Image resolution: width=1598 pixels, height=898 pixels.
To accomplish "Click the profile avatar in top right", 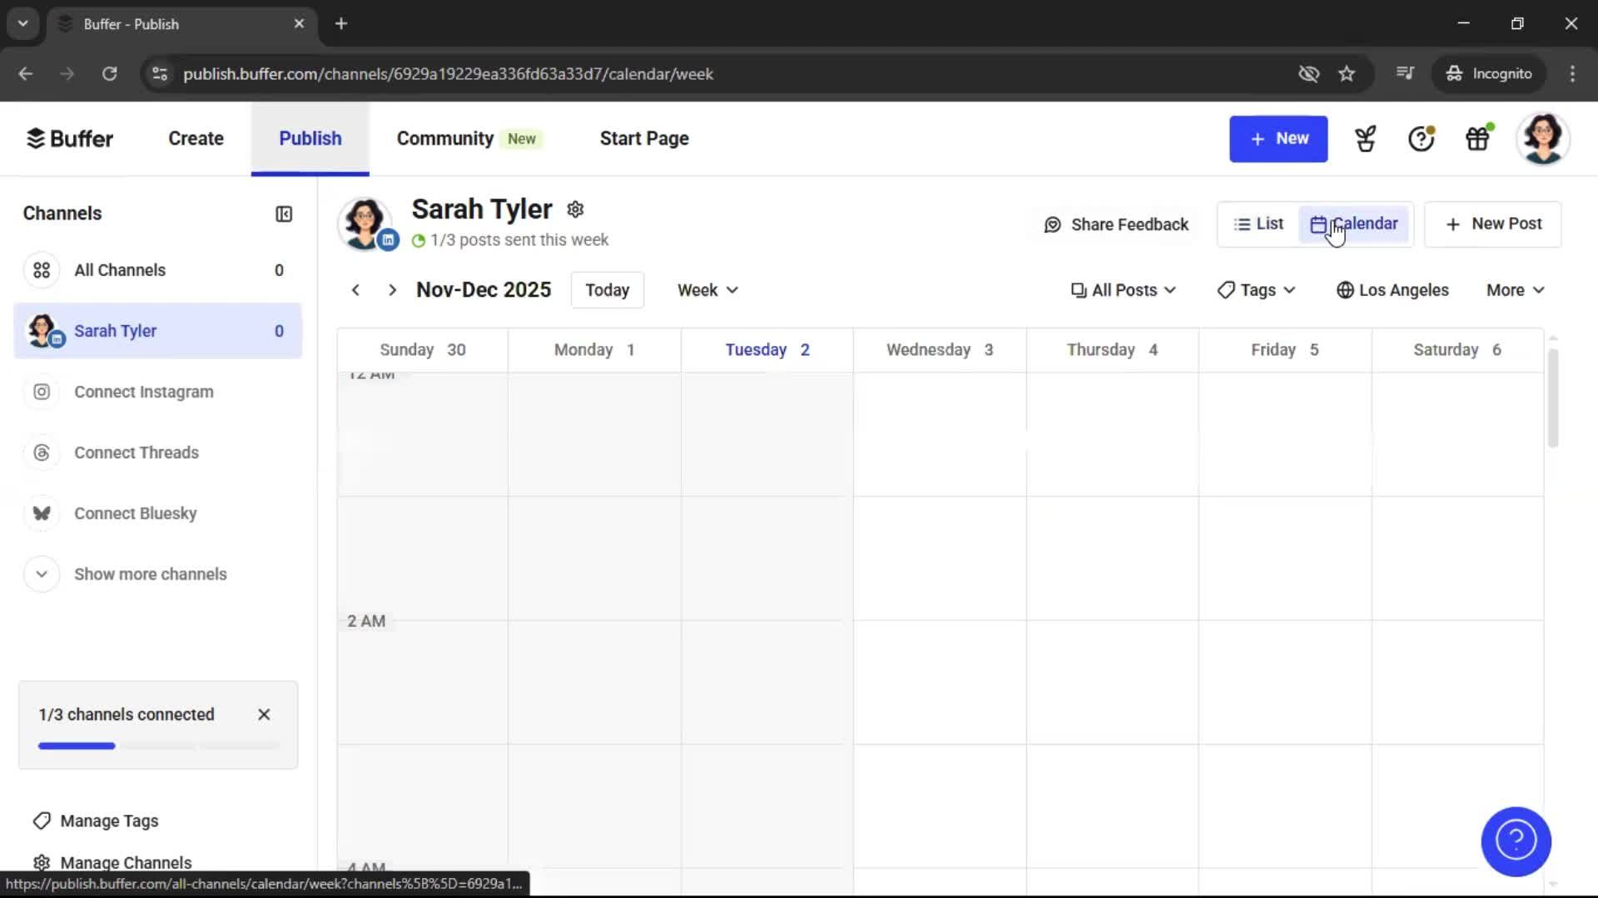I will [x=1544, y=138].
